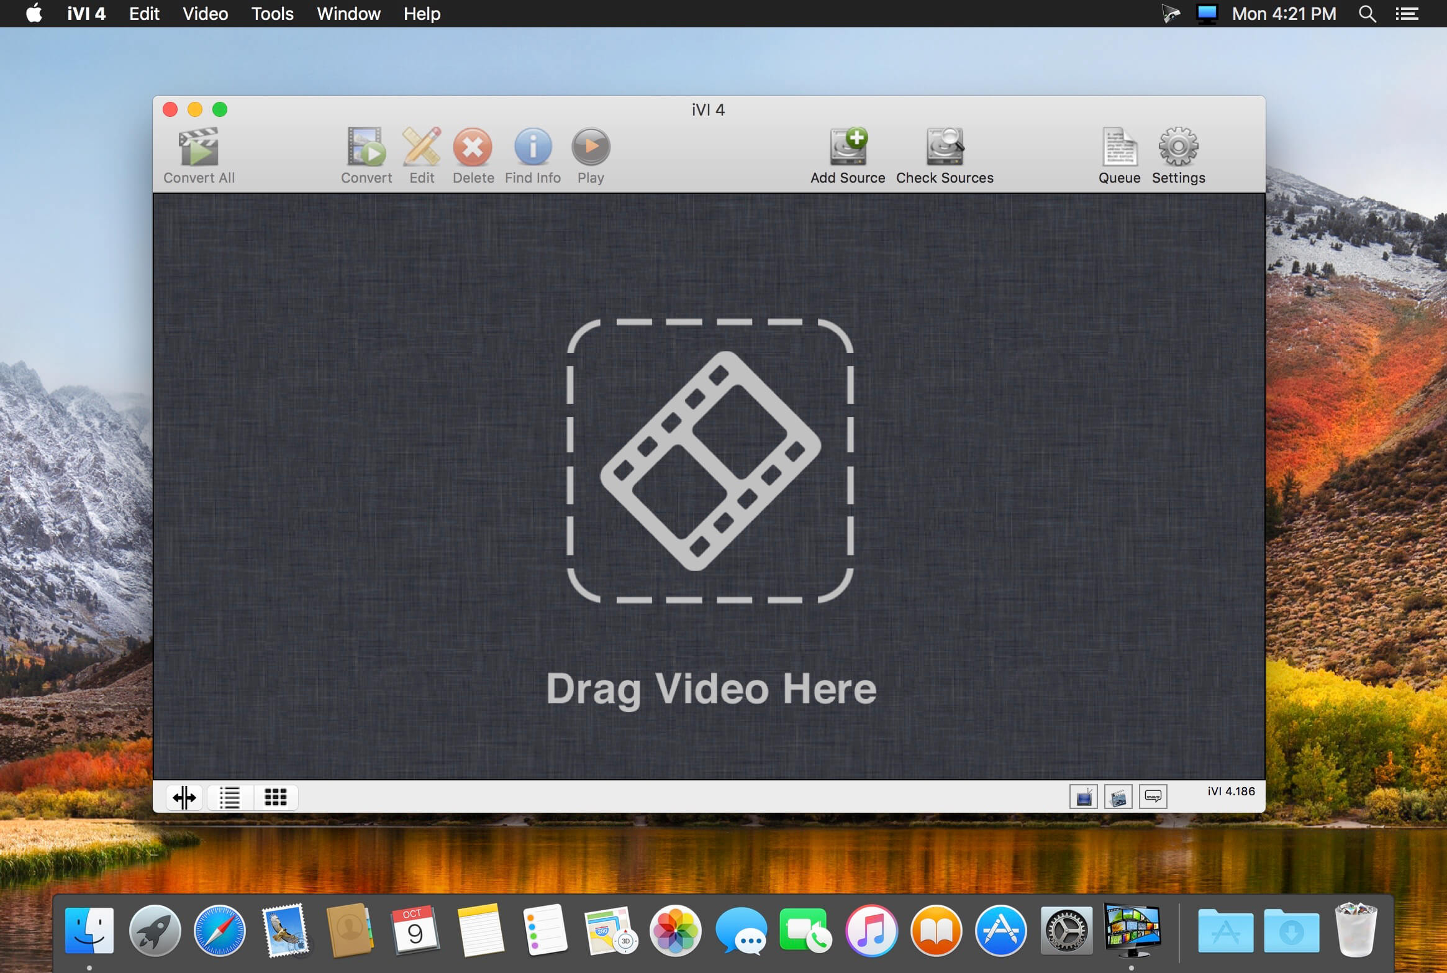
Task: Open the Video menu
Action: (x=205, y=14)
